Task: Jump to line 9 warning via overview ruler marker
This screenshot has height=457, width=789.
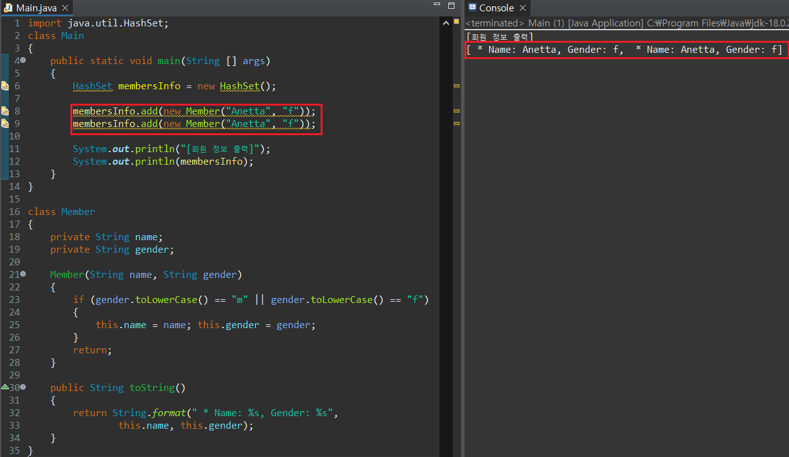Action: click(x=456, y=123)
